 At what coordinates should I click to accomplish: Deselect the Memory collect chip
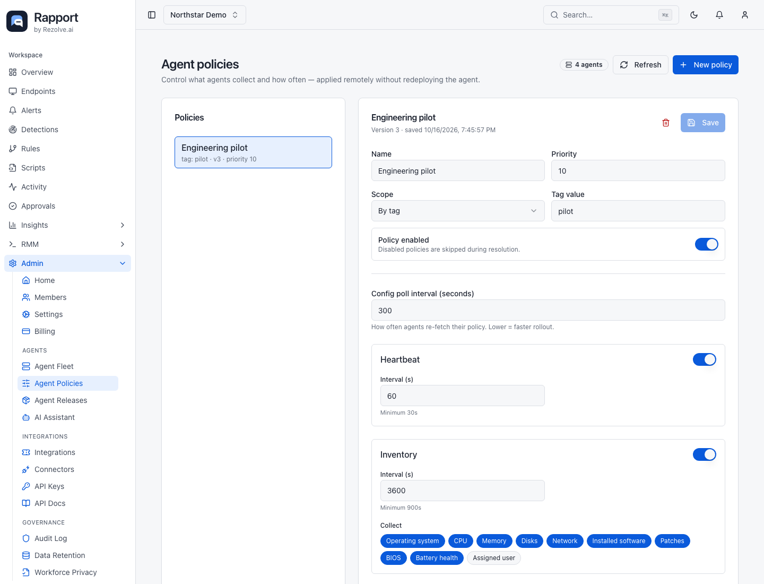[x=494, y=541]
